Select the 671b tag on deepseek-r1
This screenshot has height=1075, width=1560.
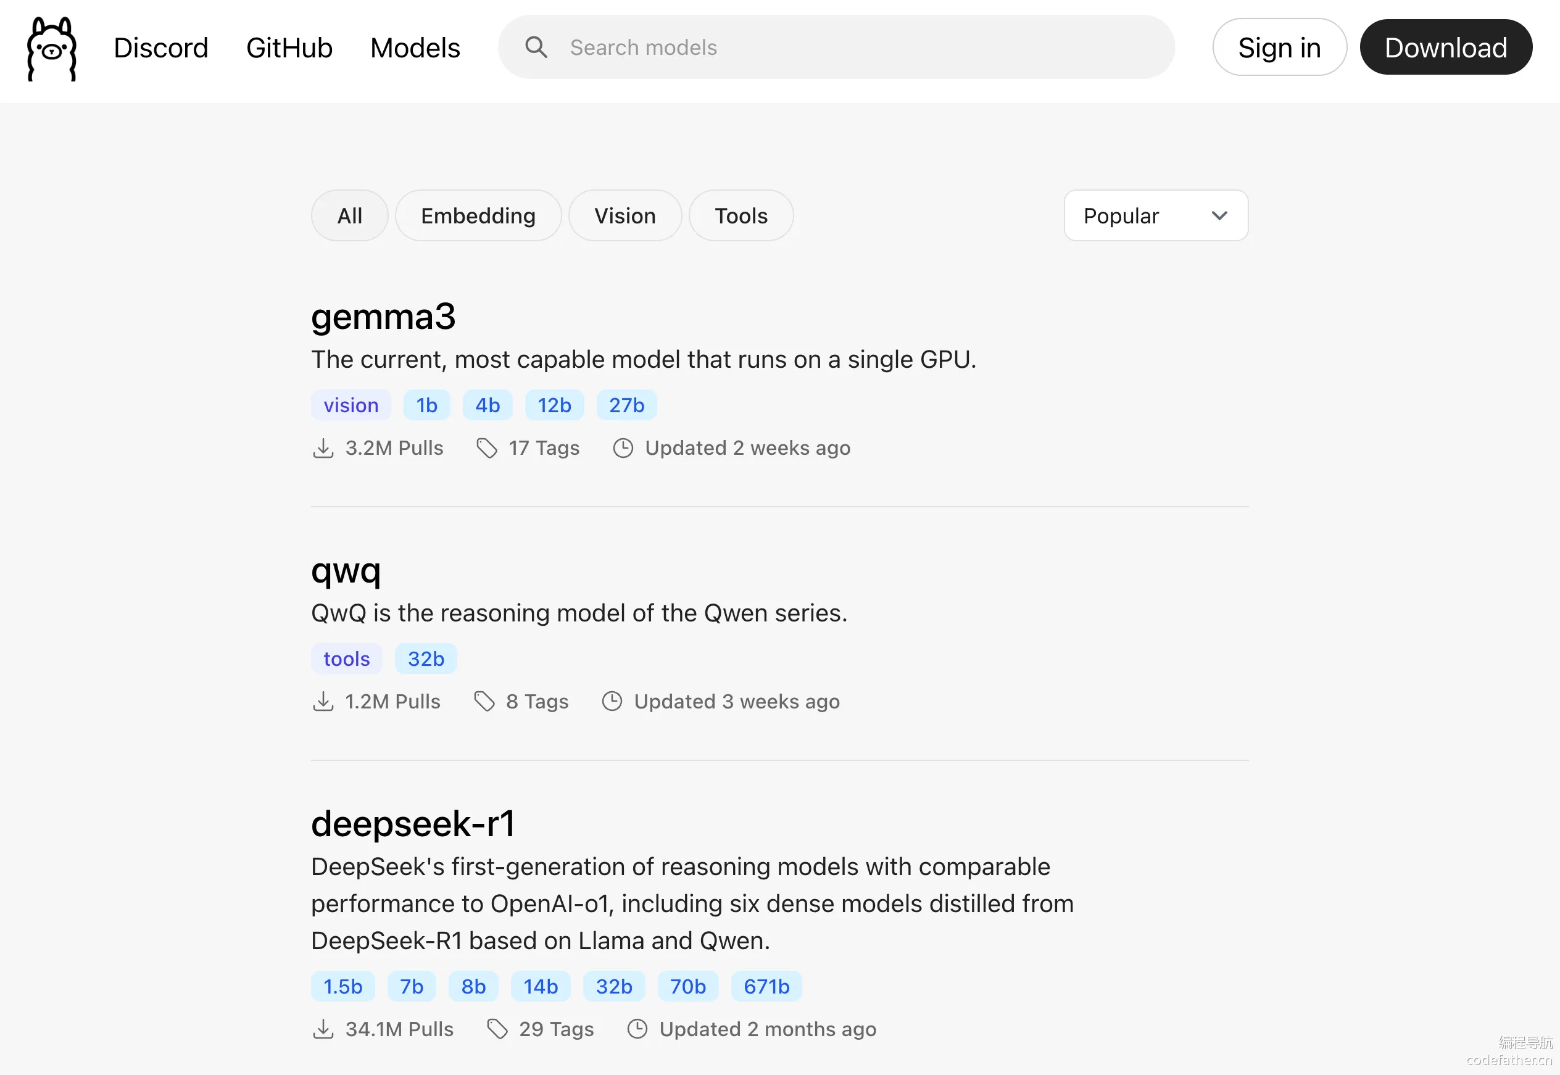(x=766, y=986)
